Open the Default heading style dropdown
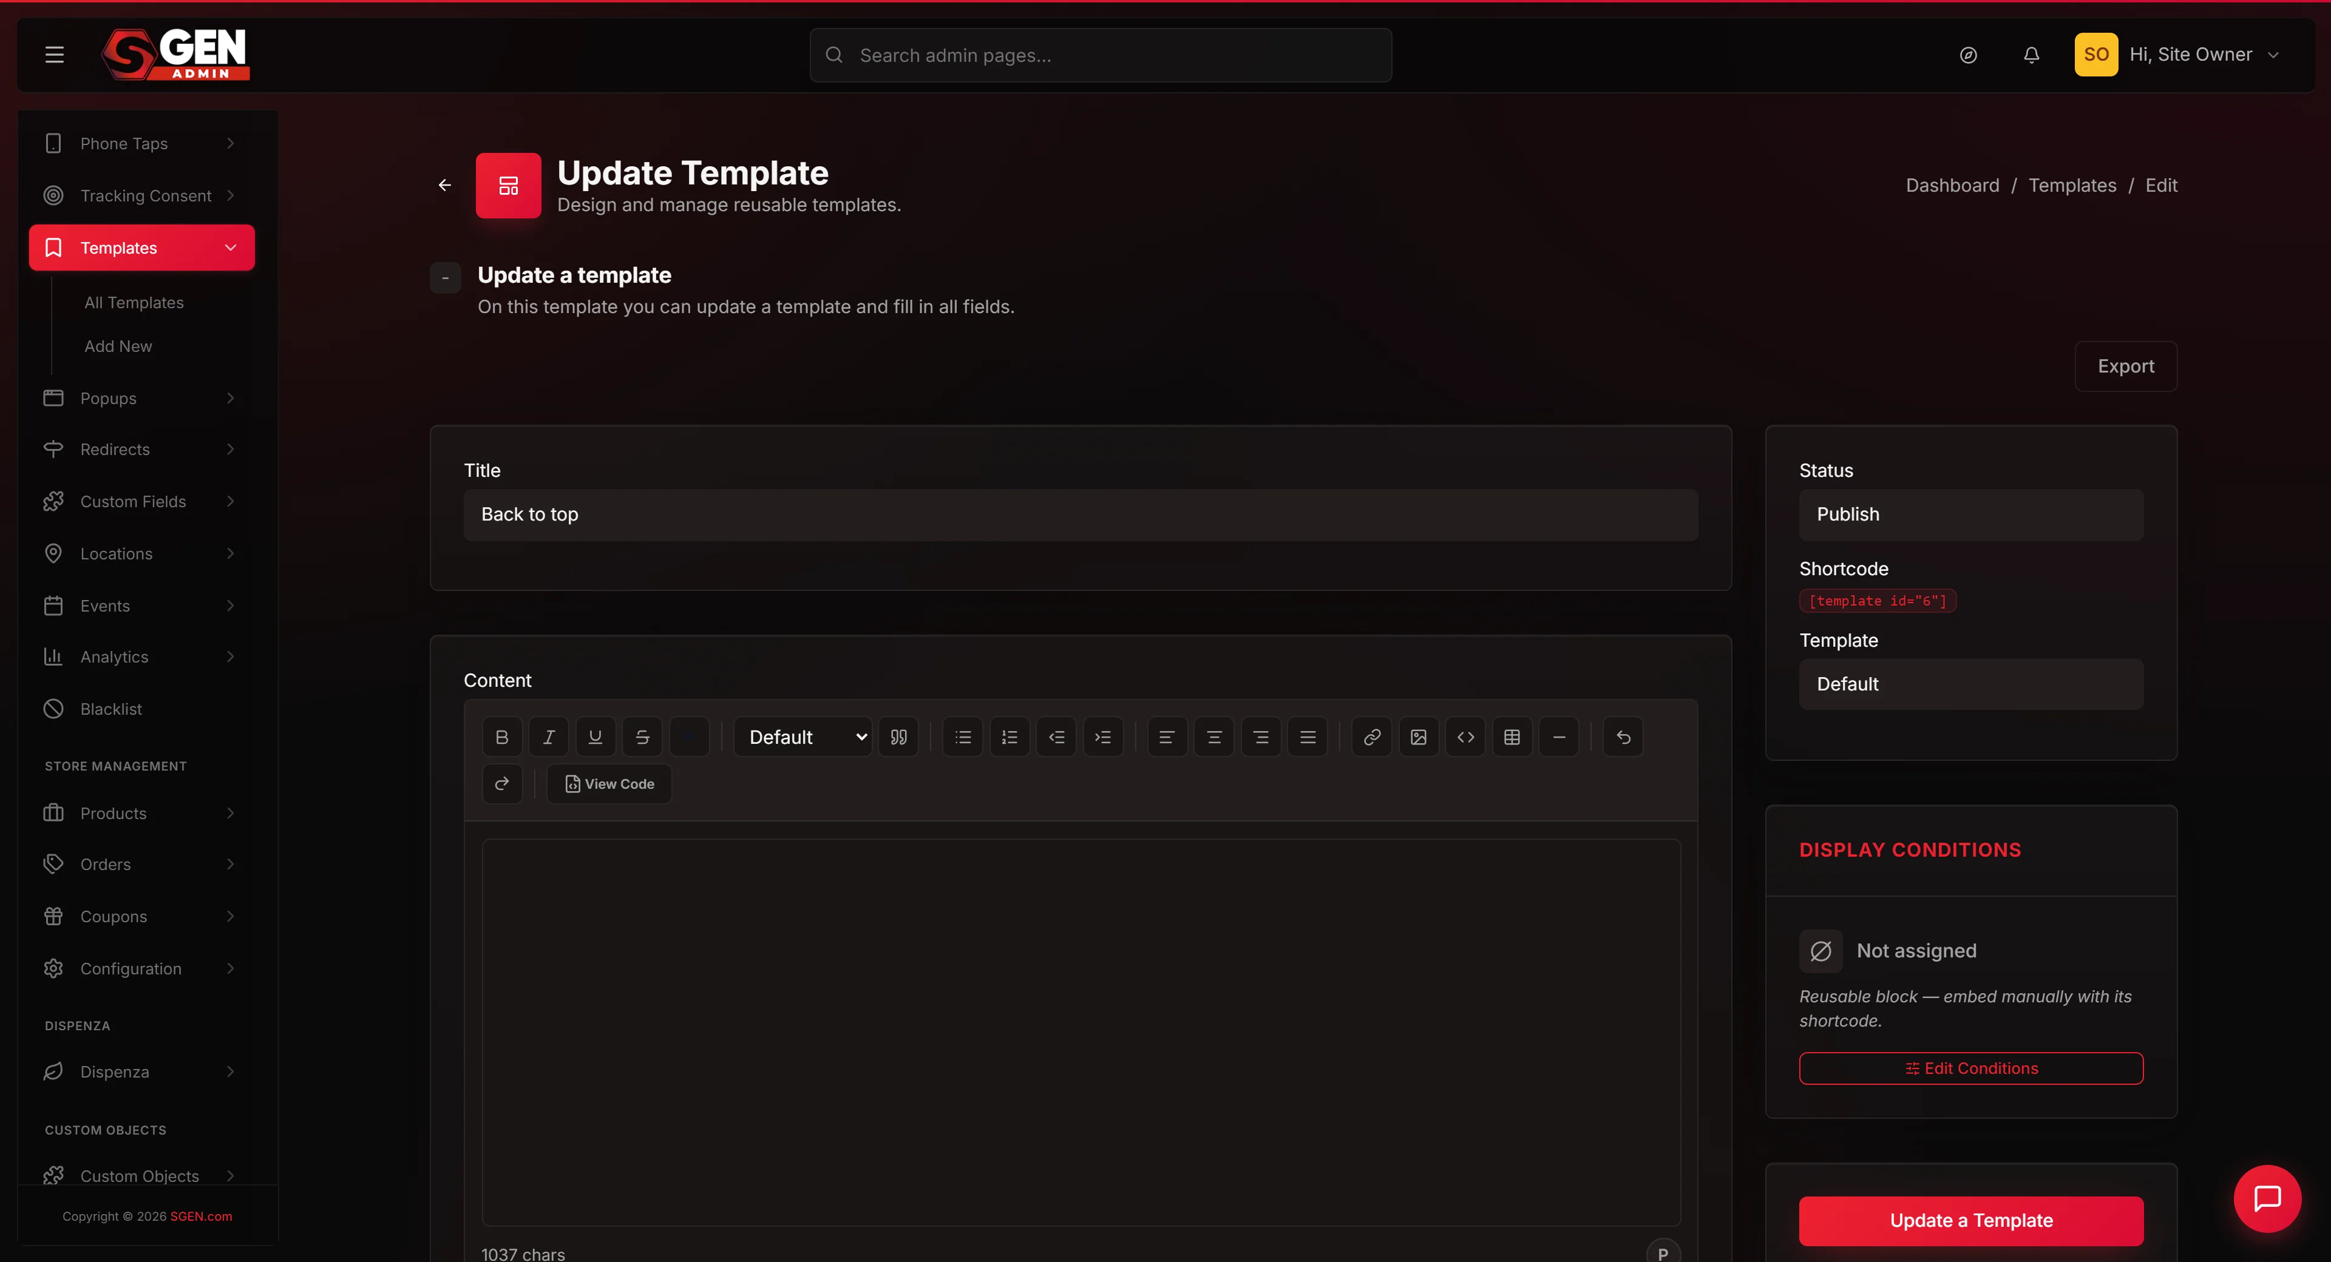Viewport: 2331px width, 1262px height. pyautogui.click(x=802, y=737)
